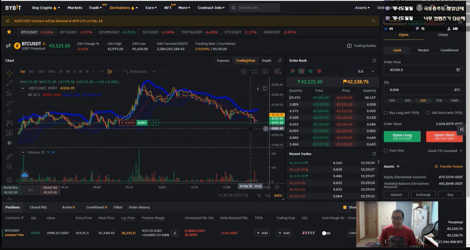Select the Market order type tab
The image size is (470, 250).
(x=423, y=50)
